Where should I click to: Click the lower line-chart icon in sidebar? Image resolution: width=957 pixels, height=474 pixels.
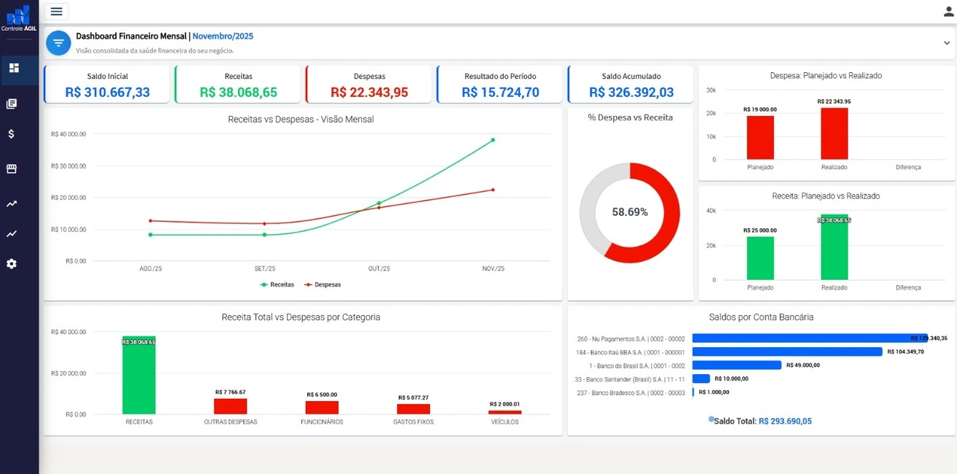click(x=12, y=233)
